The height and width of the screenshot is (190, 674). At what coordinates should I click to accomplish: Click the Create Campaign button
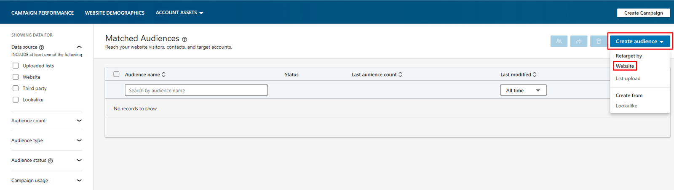point(643,13)
